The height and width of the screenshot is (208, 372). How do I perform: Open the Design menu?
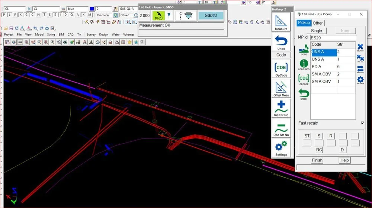tap(103, 34)
